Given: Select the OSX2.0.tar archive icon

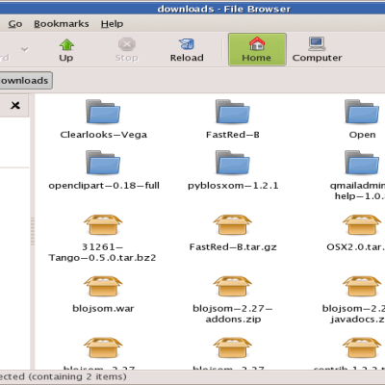Looking at the screenshot, I should click(362, 224).
